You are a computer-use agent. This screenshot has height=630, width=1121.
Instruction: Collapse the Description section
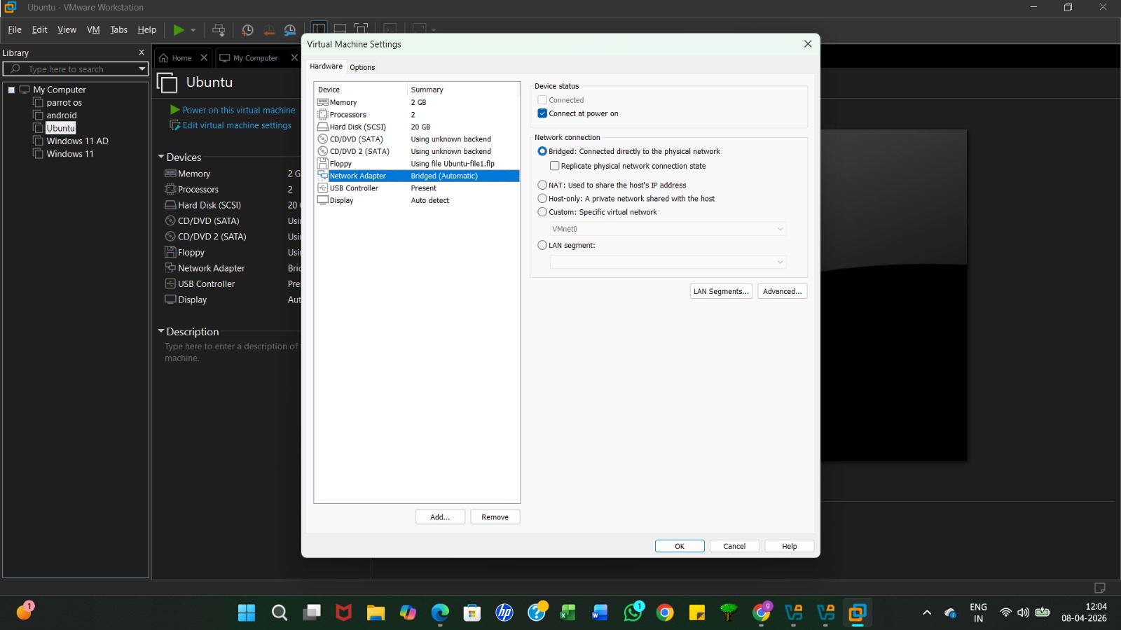coord(161,331)
